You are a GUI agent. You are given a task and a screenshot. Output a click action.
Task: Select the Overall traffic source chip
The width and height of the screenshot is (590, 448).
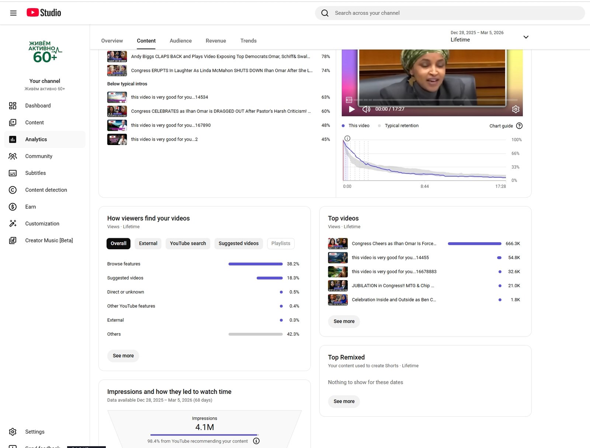(118, 243)
